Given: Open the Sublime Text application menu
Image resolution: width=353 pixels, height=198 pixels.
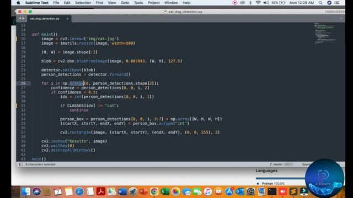Looking at the screenshot, I should pyautogui.click(x=37, y=3).
